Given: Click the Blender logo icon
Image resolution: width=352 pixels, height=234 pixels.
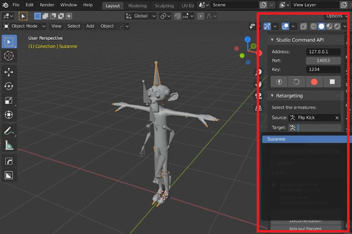Looking at the screenshot, I should [x=5, y=5].
